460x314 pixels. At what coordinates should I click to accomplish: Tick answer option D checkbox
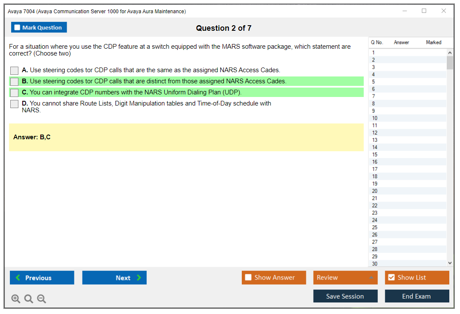click(x=15, y=104)
